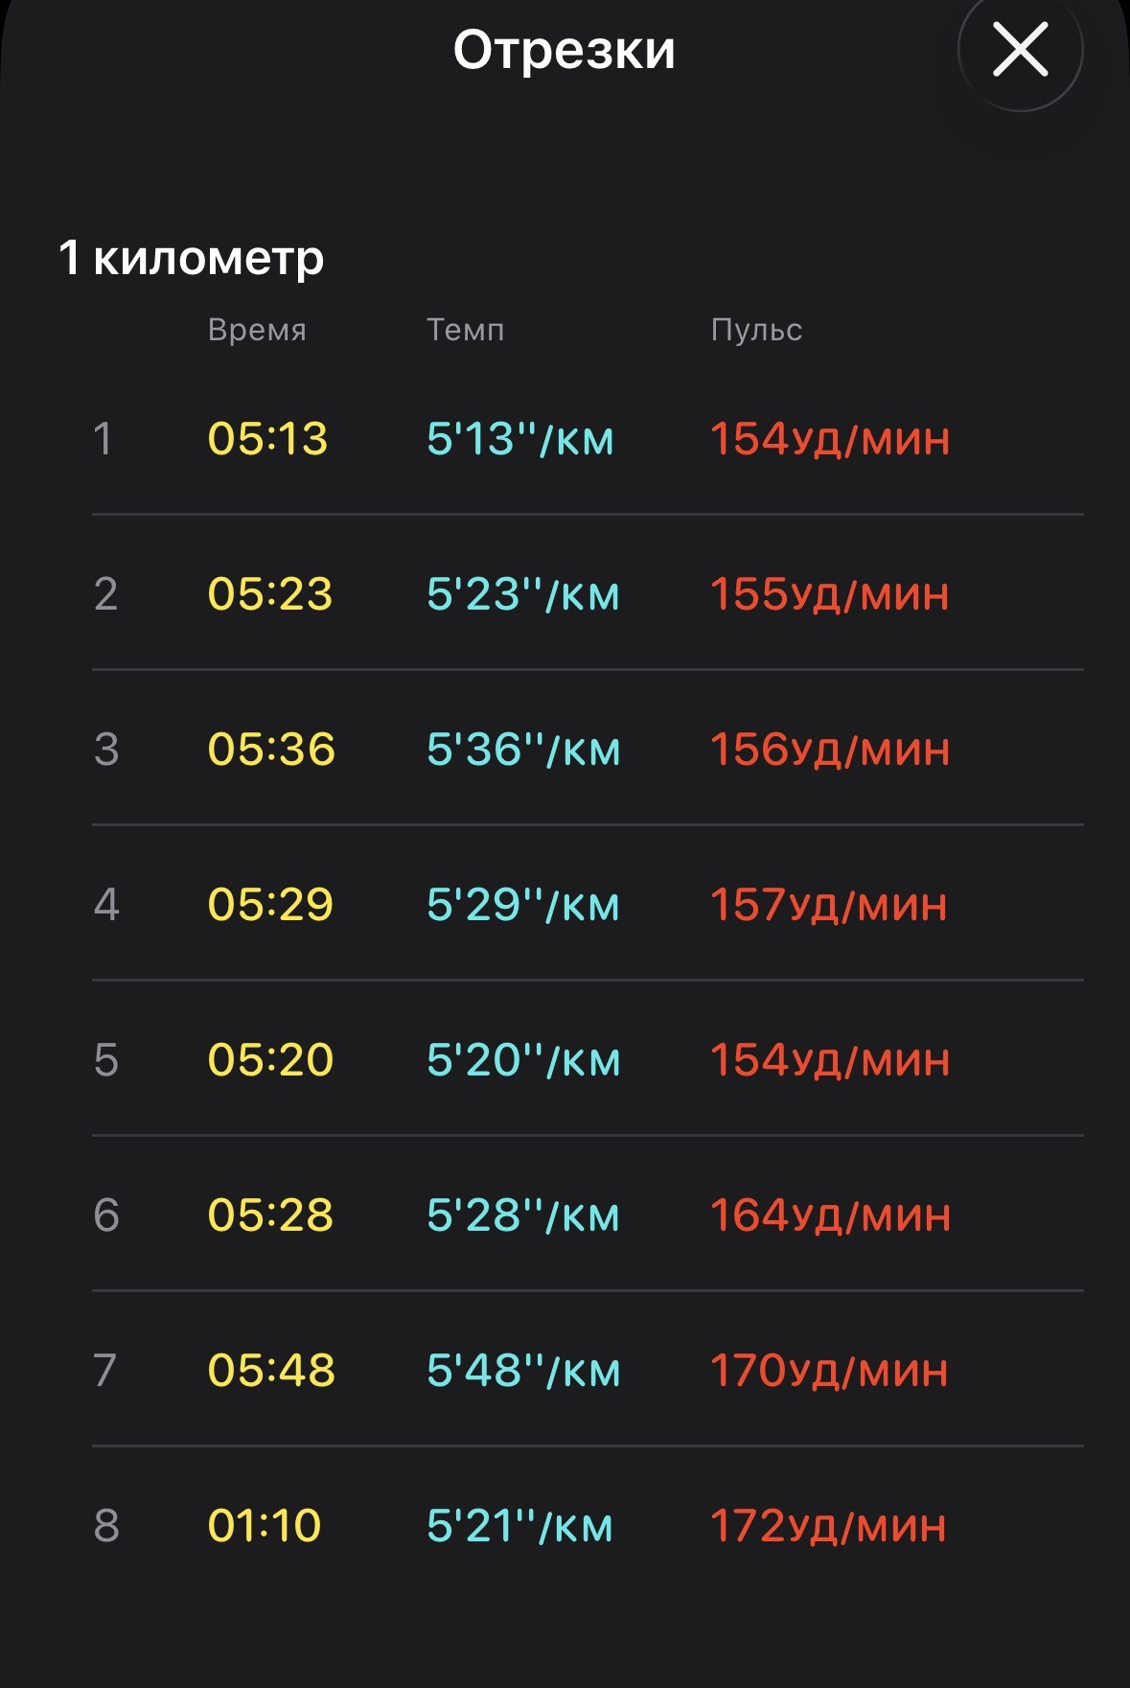Tap pace 5'20''/км in split 5
Viewport: 1130px width, 1688px height.
523,1060
